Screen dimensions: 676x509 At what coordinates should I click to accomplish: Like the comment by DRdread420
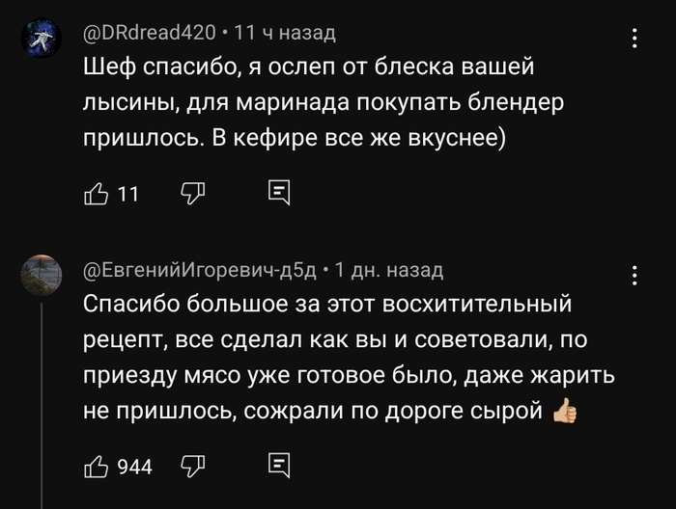coord(96,194)
